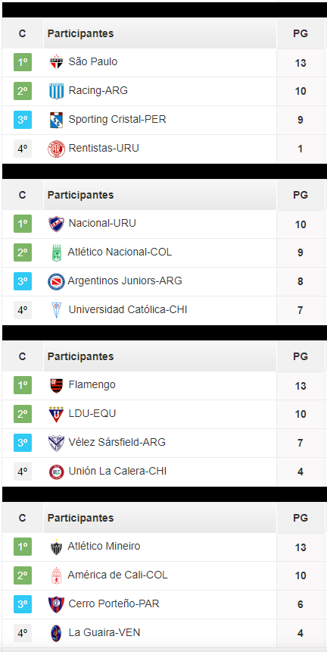Image resolution: width=327 pixels, height=652 pixels.
Task: Open the Nacional-URU shield icon
Action: pyautogui.click(x=56, y=224)
